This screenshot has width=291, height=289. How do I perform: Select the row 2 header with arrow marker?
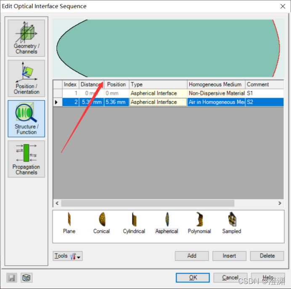coord(58,102)
